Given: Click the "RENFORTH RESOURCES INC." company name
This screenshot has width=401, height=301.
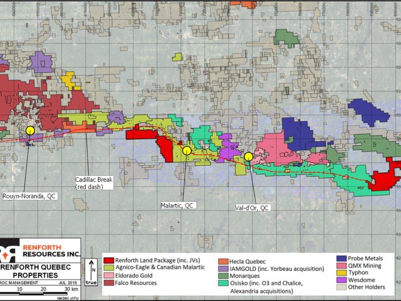Looking at the screenshot, I should (x=51, y=251).
